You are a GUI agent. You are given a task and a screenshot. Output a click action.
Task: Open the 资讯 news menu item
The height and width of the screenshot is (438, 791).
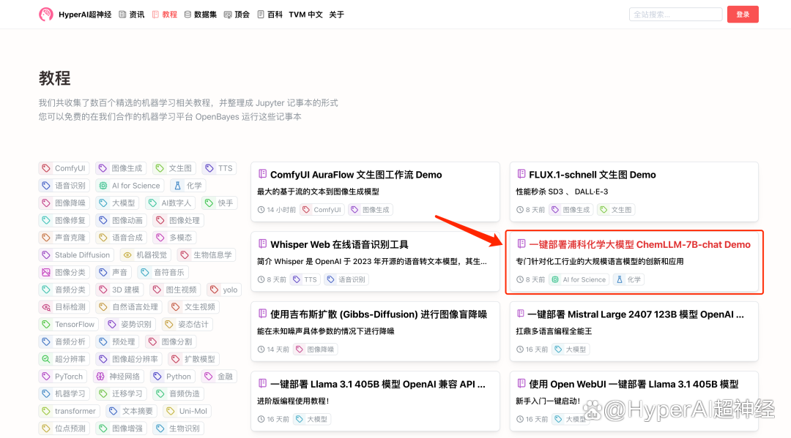pos(132,15)
